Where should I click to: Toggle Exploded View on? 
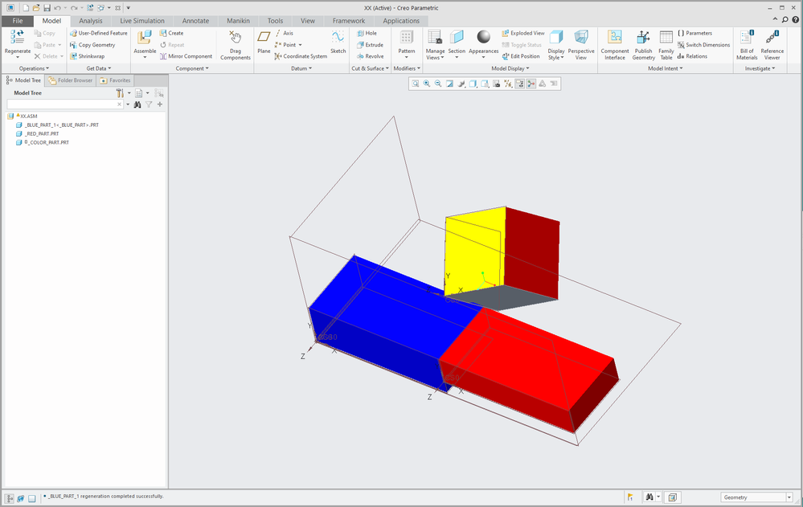[x=522, y=33]
